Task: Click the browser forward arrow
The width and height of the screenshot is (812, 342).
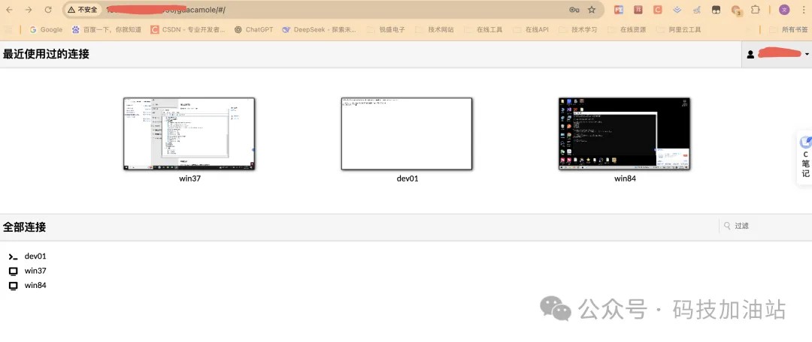Action: pos(29,10)
